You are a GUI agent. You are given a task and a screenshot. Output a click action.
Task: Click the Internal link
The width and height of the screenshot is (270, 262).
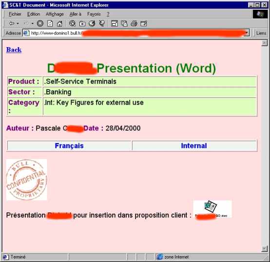[194, 146]
